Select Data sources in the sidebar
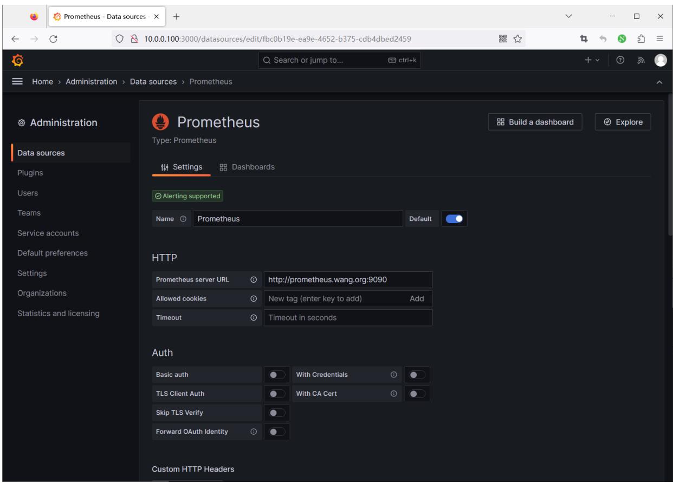Screen dimensions: 673x483 click(71, 153)
